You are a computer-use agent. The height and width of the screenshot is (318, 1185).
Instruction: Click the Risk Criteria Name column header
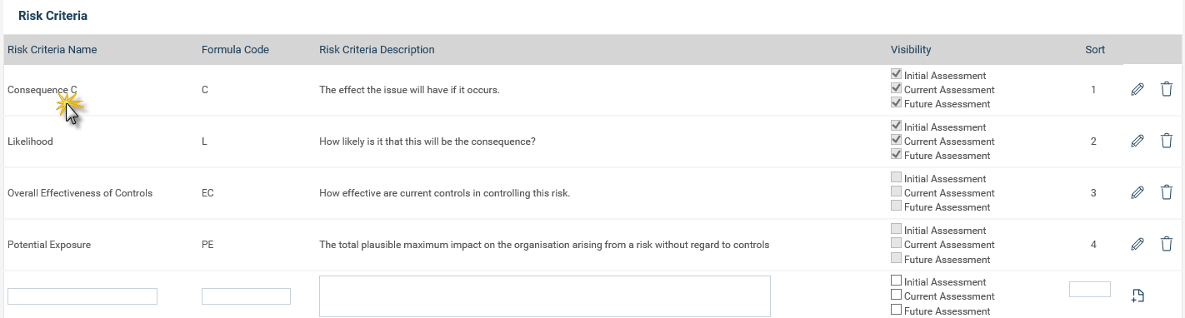(52, 50)
